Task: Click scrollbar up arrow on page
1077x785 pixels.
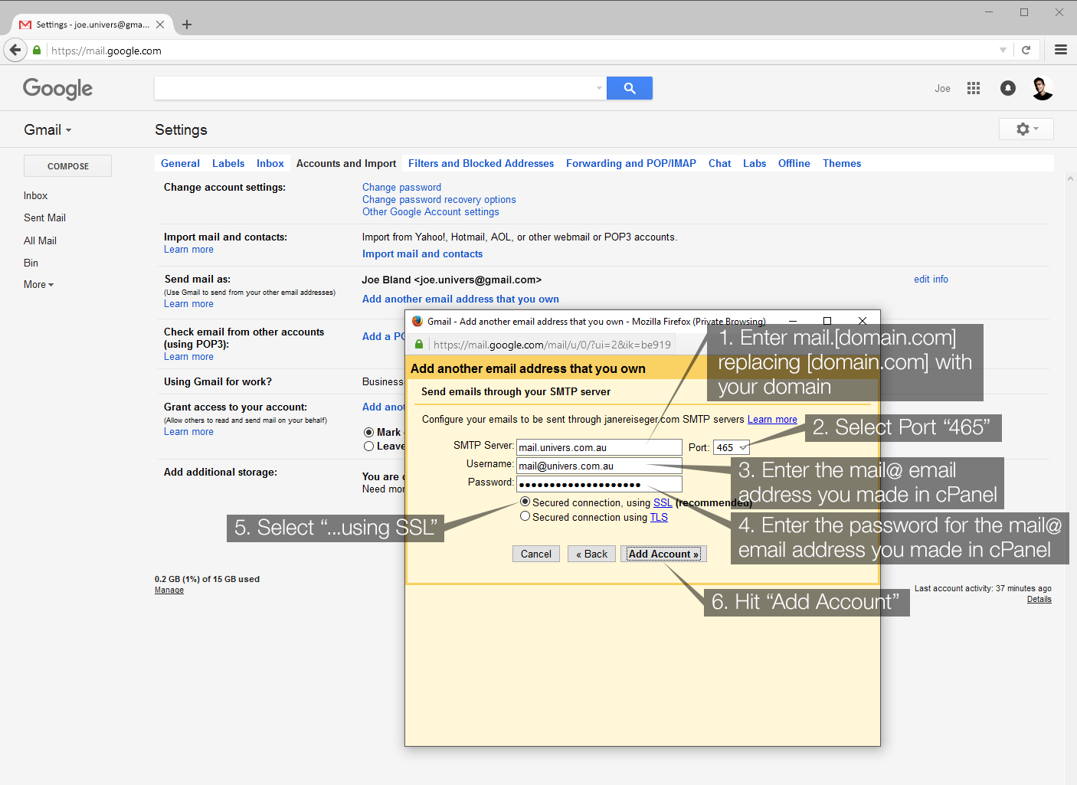Action: coord(1070,178)
